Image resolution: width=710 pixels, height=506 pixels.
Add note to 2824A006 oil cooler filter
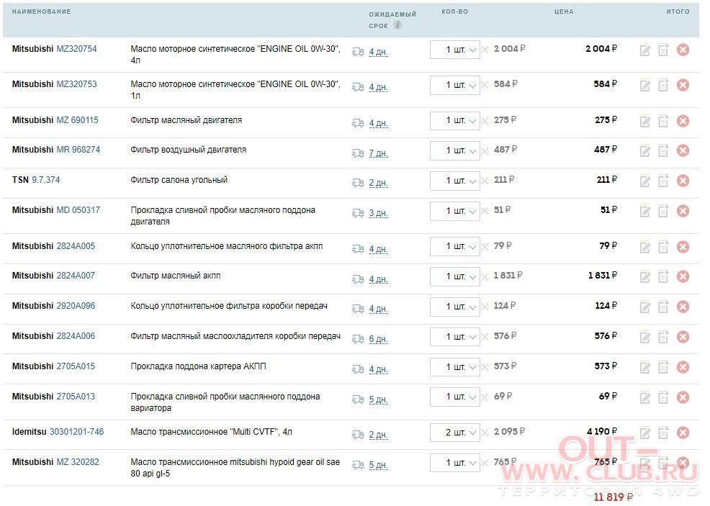663,337
